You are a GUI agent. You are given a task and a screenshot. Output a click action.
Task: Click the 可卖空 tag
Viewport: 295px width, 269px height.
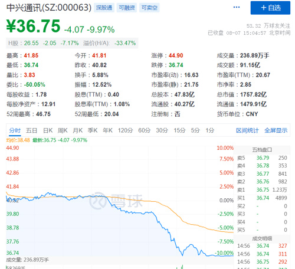pos(149,8)
